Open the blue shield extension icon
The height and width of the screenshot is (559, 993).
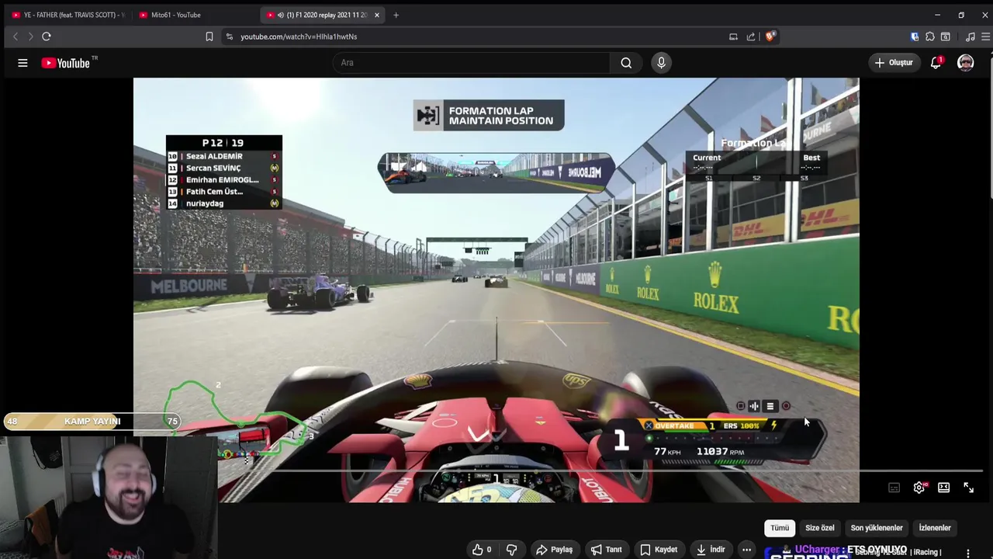915,36
